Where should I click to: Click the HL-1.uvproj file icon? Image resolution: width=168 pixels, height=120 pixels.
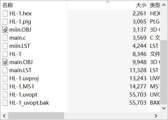(x=5, y=78)
